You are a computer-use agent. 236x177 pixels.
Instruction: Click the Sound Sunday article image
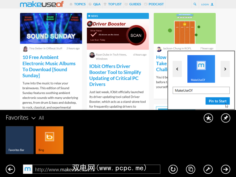[x=51, y=28]
